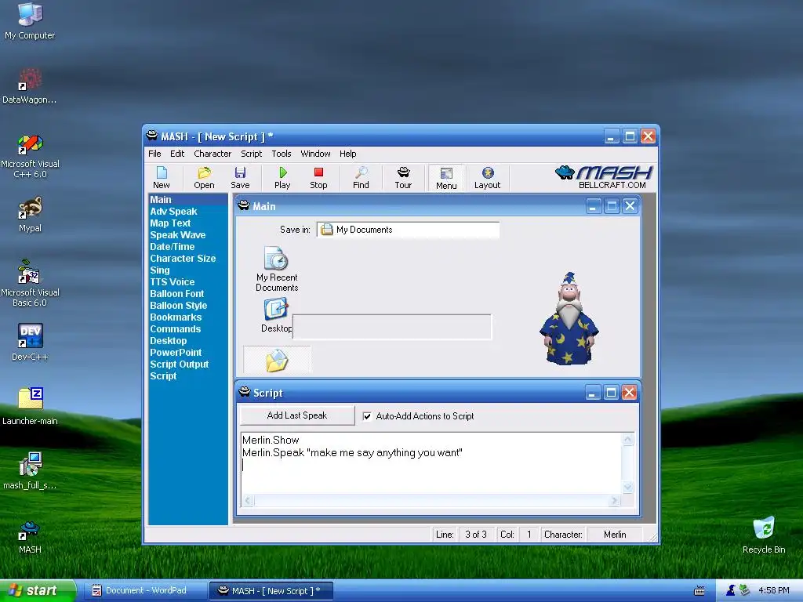This screenshot has width=803, height=602.
Task: Open Balloon Style from the sidebar
Action: [178, 306]
